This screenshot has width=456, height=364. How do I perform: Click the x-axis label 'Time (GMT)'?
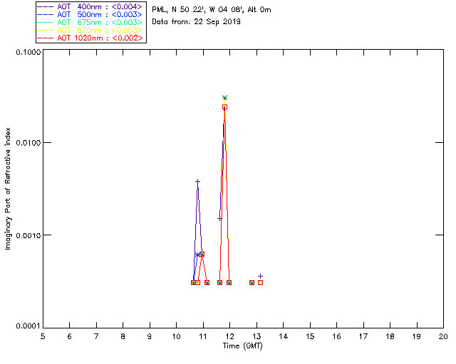click(x=242, y=346)
